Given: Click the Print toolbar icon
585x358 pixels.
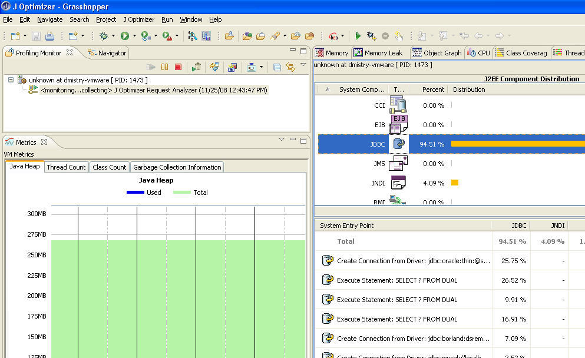Looking at the screenshot, I should tap(49, 36).
